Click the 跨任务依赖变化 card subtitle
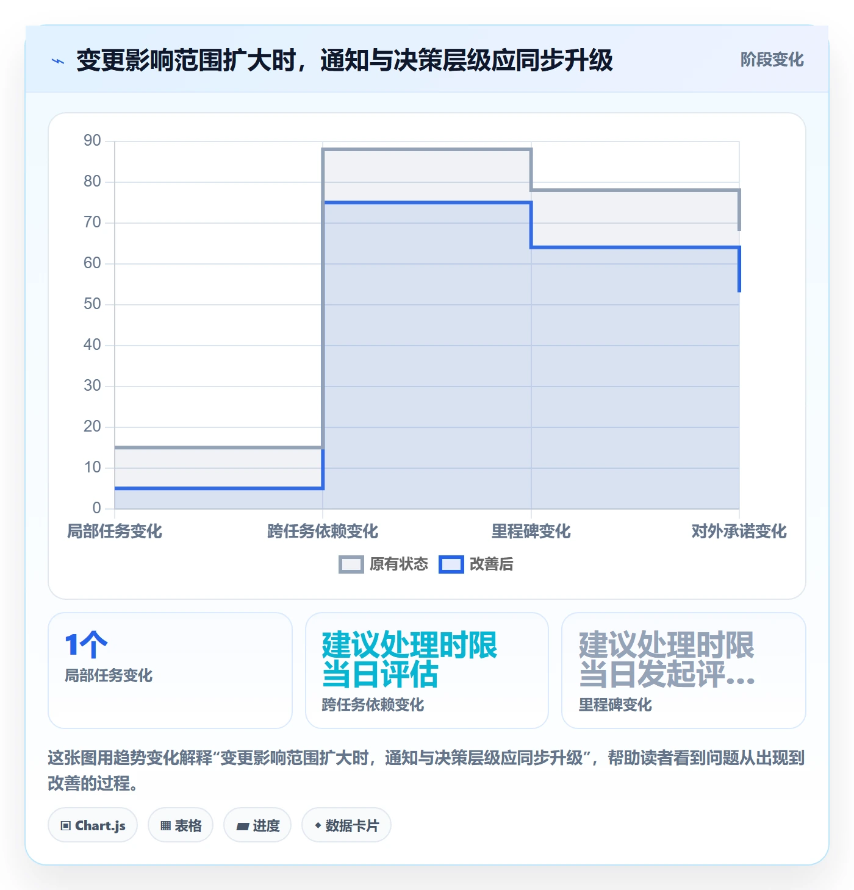This screenshot has width=854, height=890. pos(373,705)
